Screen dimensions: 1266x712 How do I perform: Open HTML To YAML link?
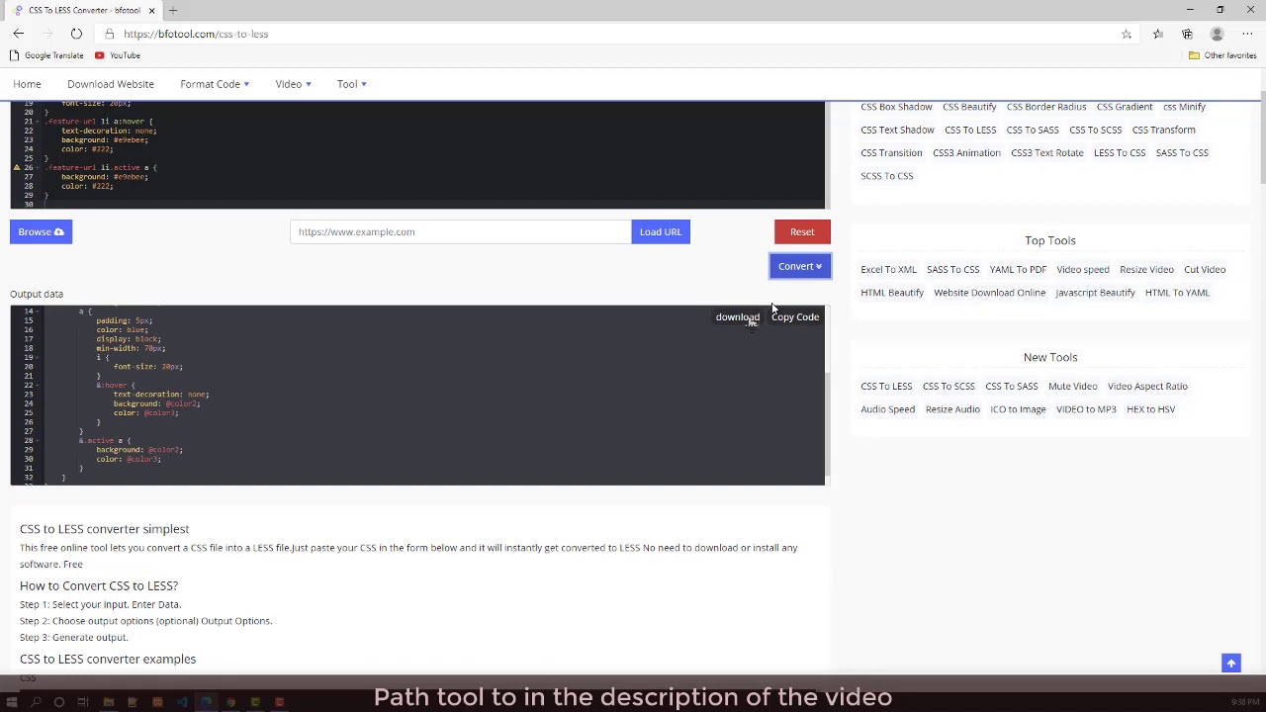coord(1177,293)
